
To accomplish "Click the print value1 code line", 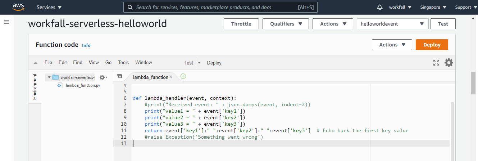I will click(x=195, y=111).
